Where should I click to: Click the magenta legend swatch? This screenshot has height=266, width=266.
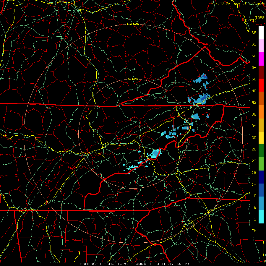pos(261,59)
